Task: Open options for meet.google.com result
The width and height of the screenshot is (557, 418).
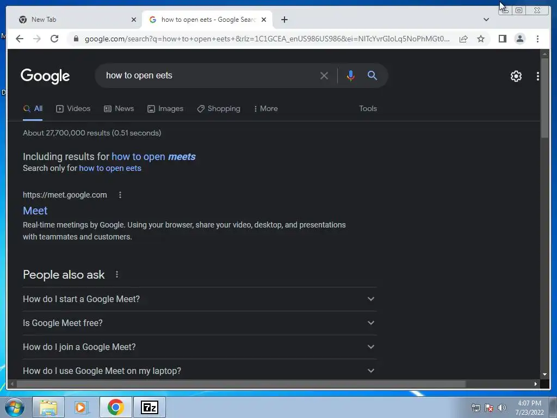Action: tap(120, 195)
